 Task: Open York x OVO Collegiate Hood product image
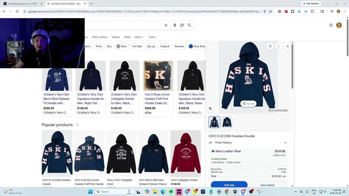pos(121,154)
